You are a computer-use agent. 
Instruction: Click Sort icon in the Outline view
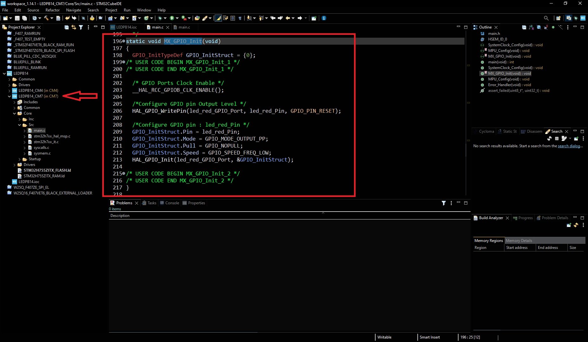click(531, 27)
